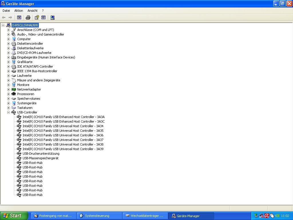Collapse the root computer node O-R5CLLSVHALNYK
Screen dimensions: 293x220
click(x=3, y=25)
